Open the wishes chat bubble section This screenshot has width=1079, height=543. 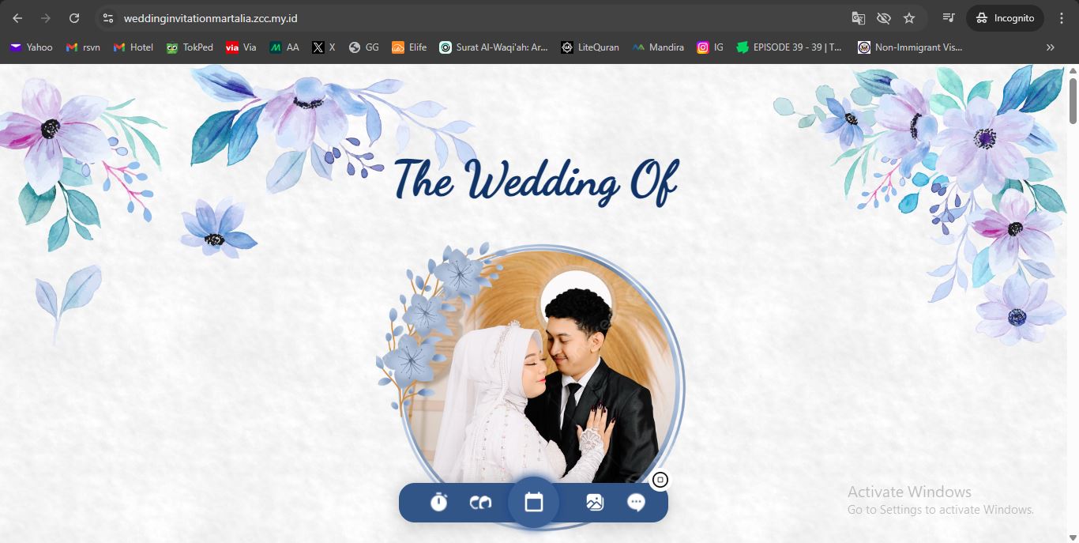[x=636, y=502]
